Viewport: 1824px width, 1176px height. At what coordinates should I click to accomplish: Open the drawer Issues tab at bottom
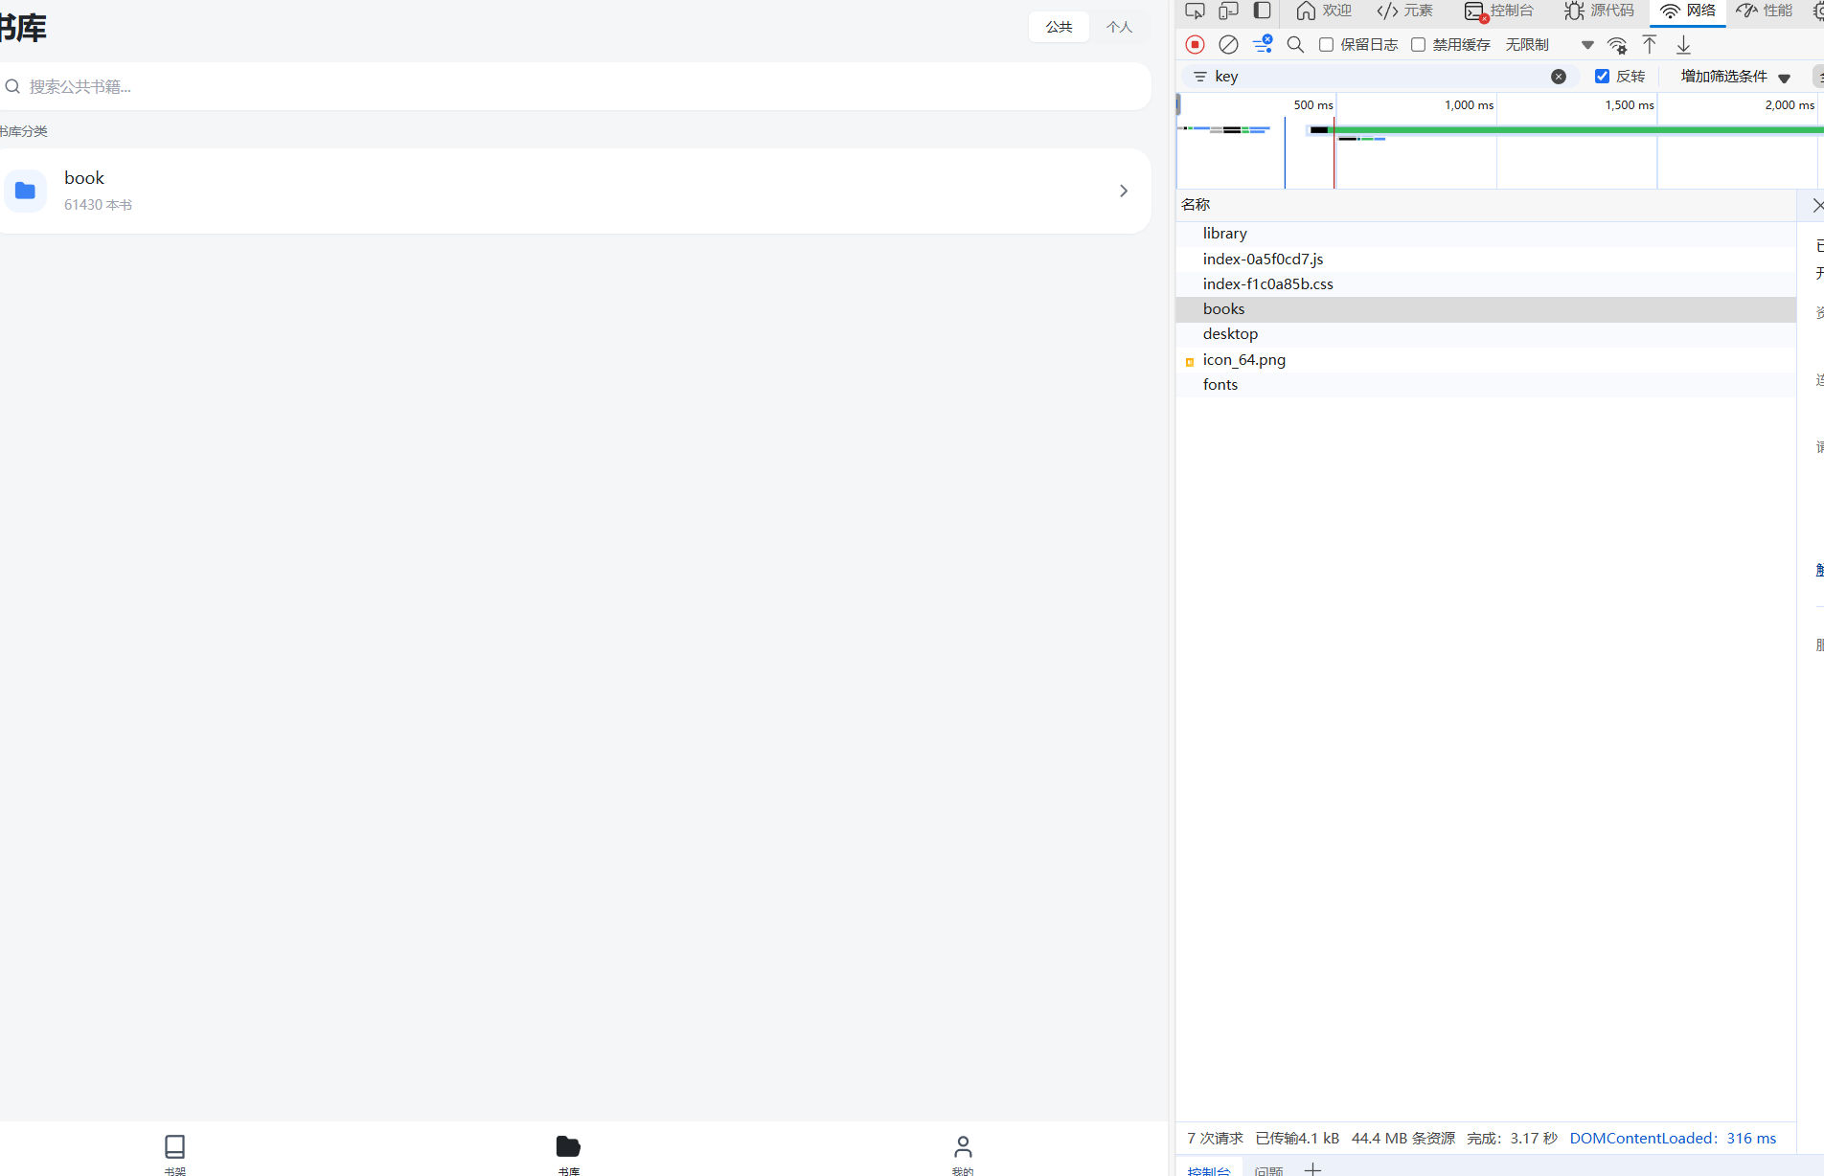(1268, 1169)
